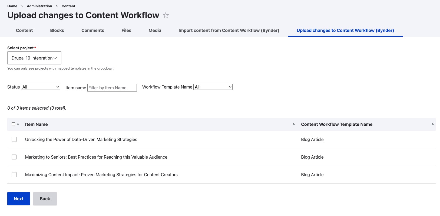This screenshot has height=216, width=440.
Task: Switch to the Media tab
Action: coord(155,31)
